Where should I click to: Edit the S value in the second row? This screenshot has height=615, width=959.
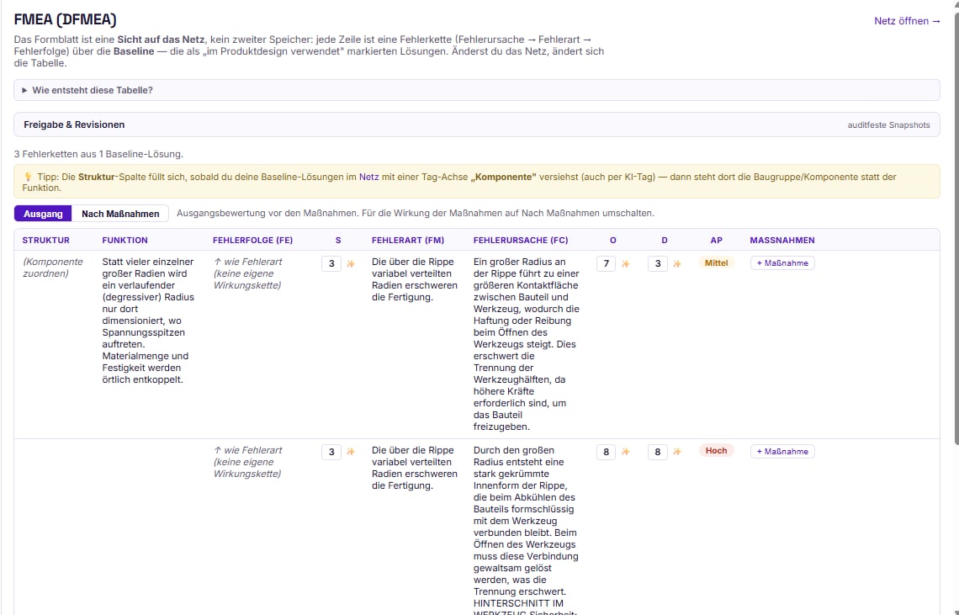pyautogui.click(x=331, y=453)
